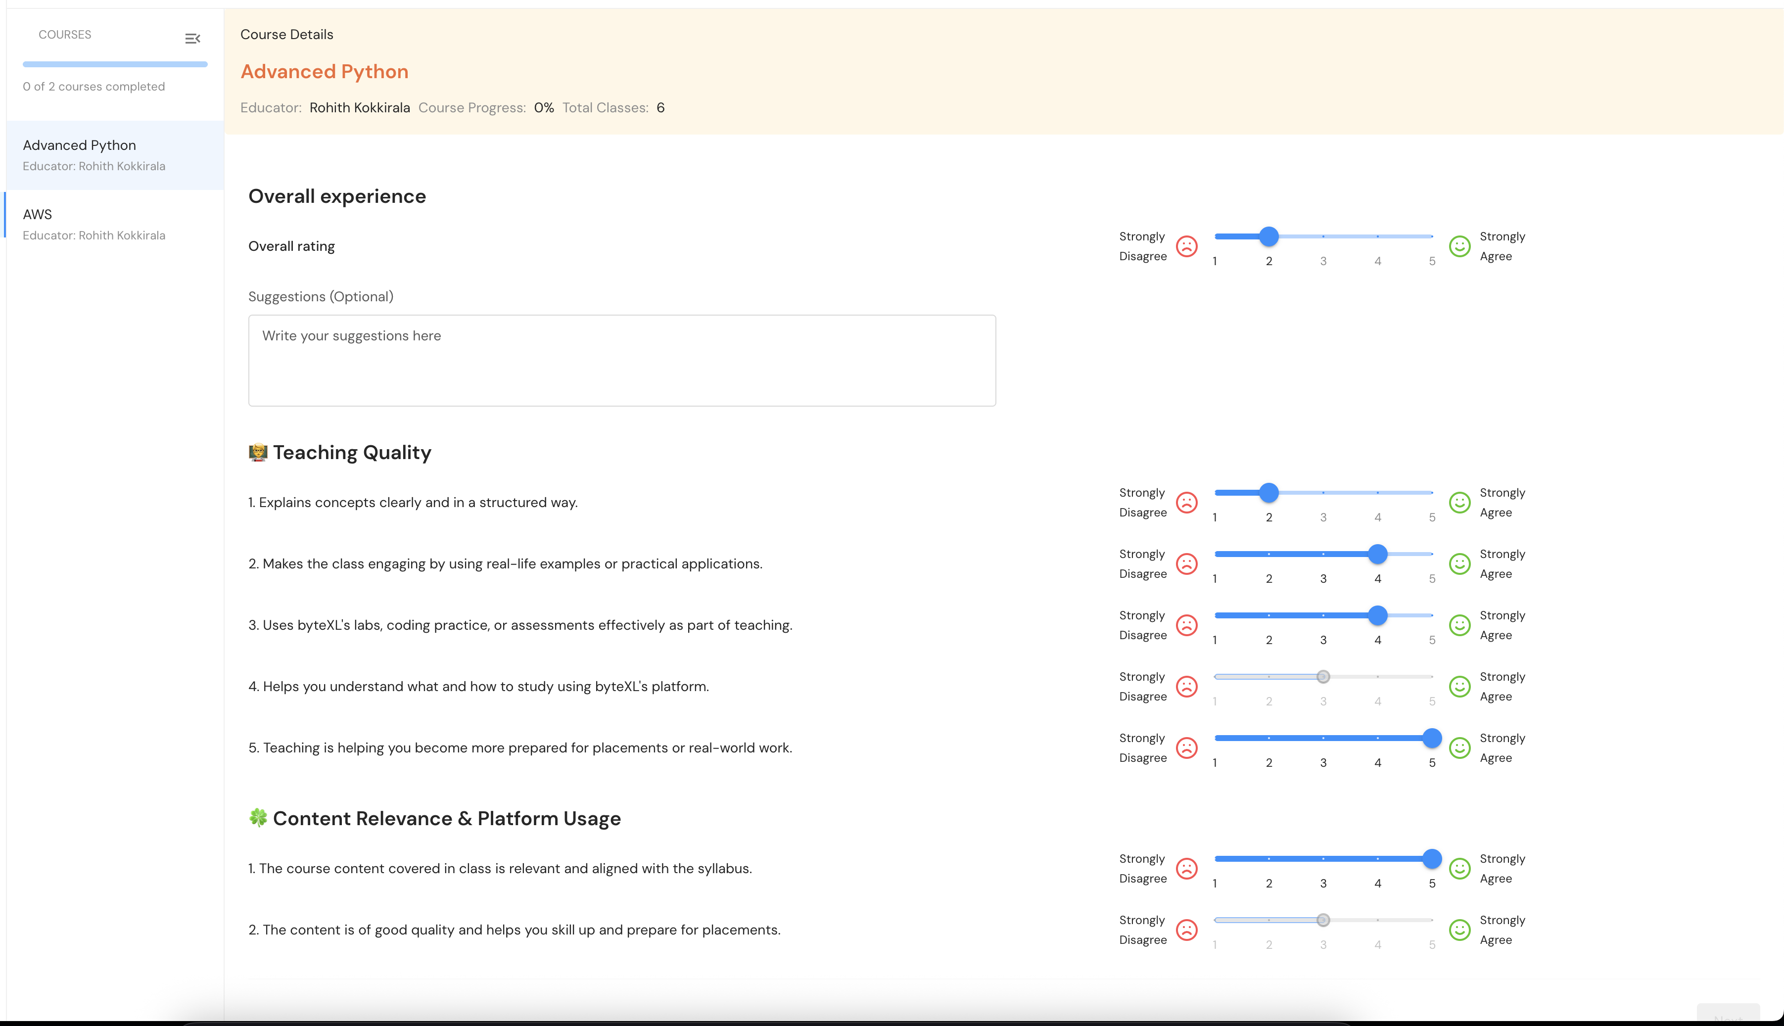
Task: Click sad face for 'Explains concepts clearly'
Action: point(1186,503)
